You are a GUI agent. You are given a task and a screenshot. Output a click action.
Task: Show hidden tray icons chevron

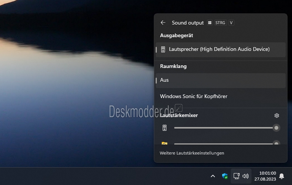point(213,176)
